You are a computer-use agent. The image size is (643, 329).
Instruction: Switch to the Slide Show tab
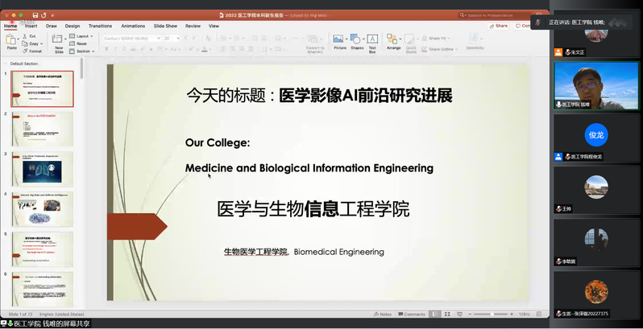(165, 26)
